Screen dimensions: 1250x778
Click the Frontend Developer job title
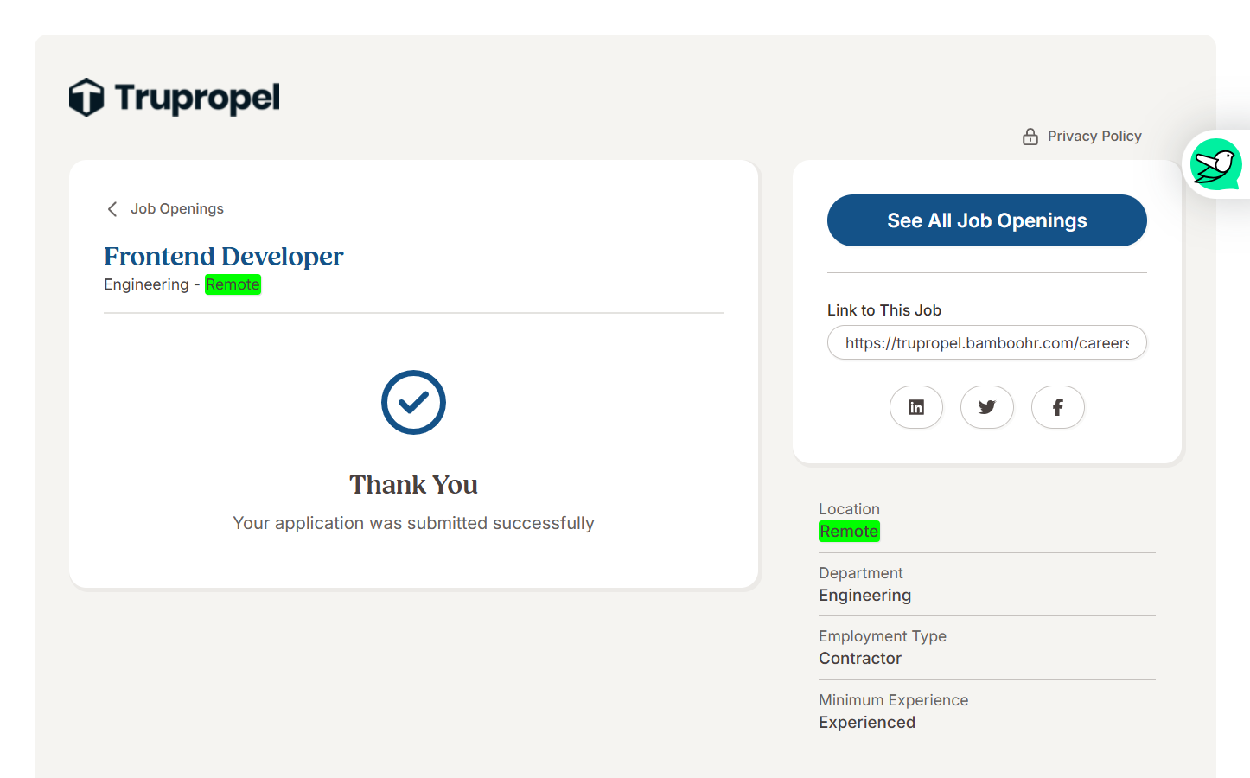[223, 257]
